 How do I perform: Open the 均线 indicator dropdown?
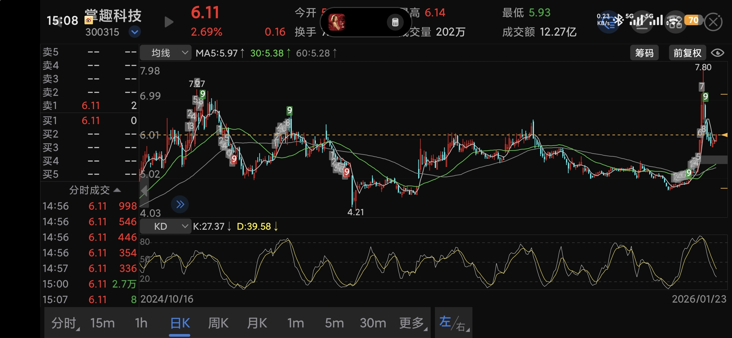[x=166, y=53]
